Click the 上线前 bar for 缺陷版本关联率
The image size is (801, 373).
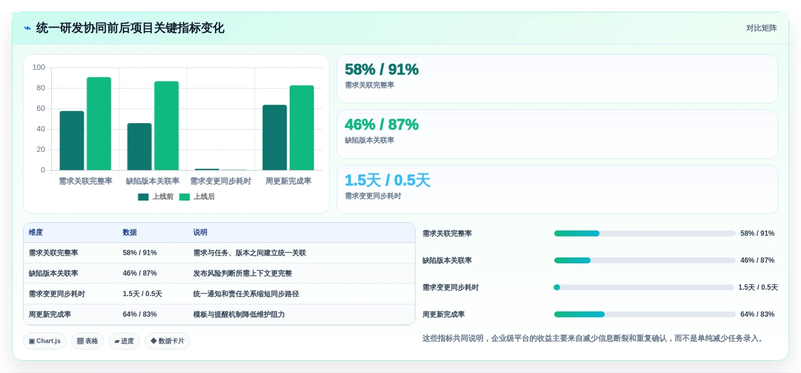click(x=139, y=147)
